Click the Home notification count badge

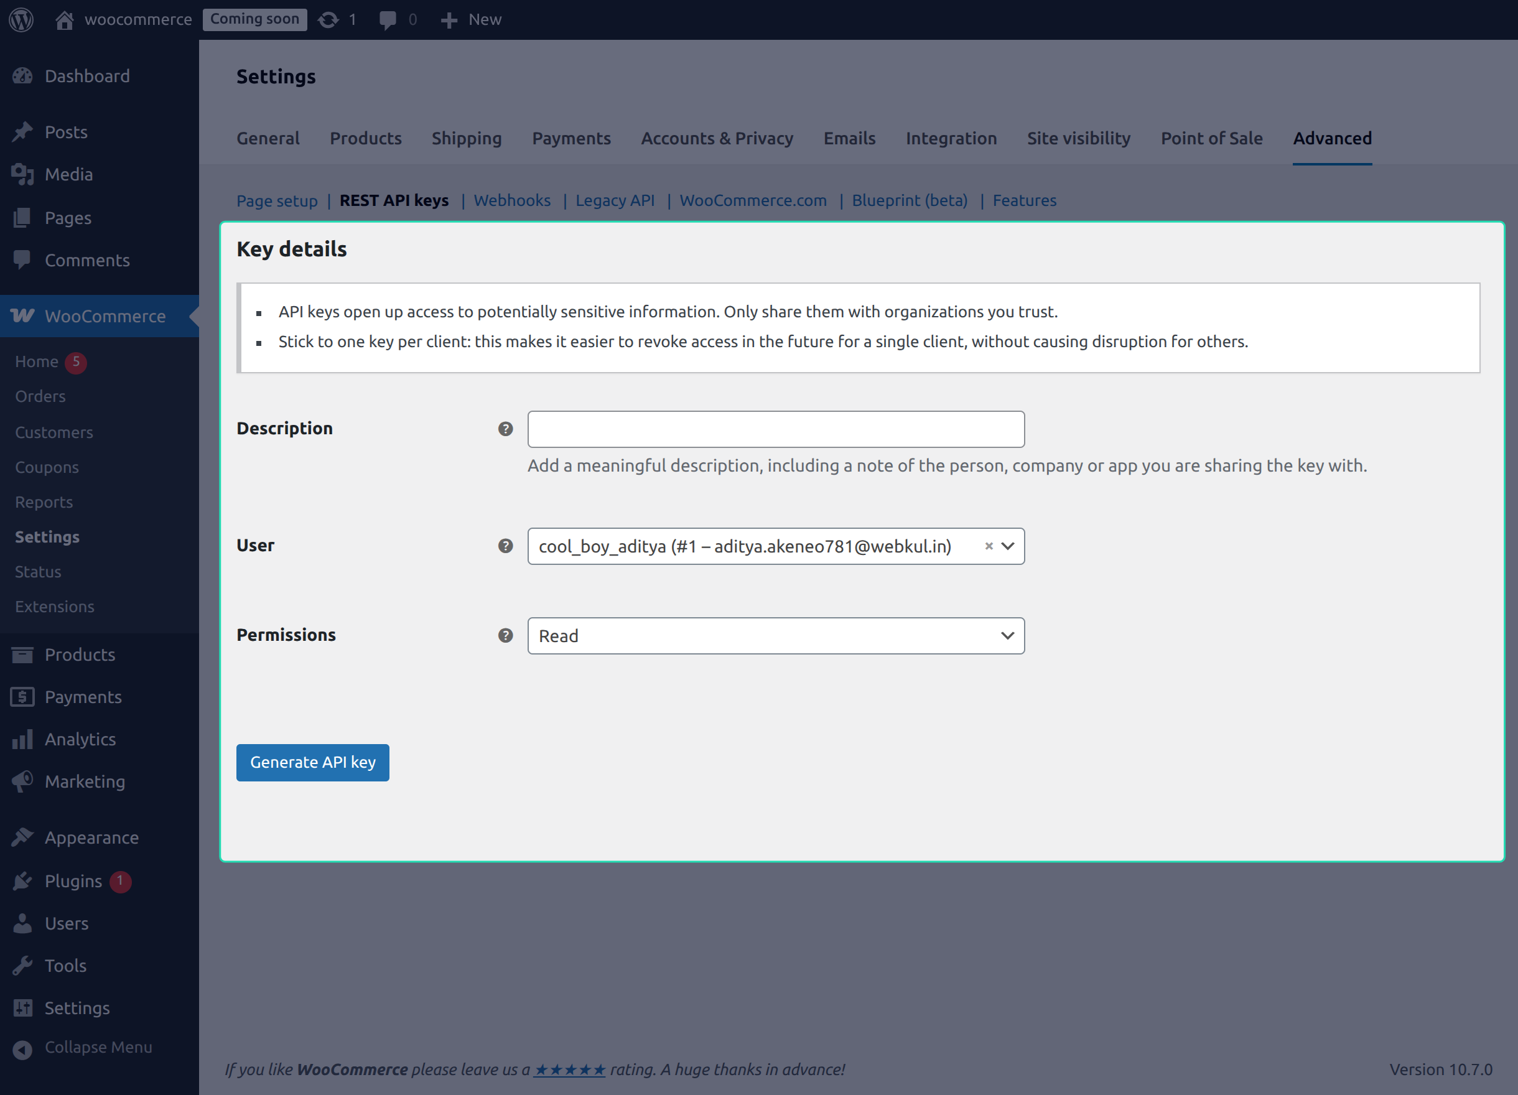pos(77,361)
